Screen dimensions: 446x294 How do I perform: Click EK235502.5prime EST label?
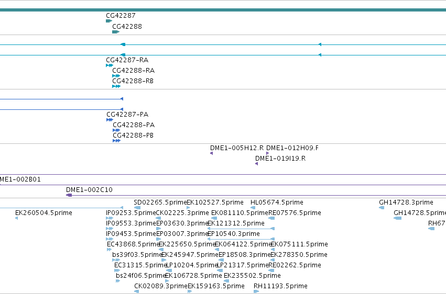point(252,276)
